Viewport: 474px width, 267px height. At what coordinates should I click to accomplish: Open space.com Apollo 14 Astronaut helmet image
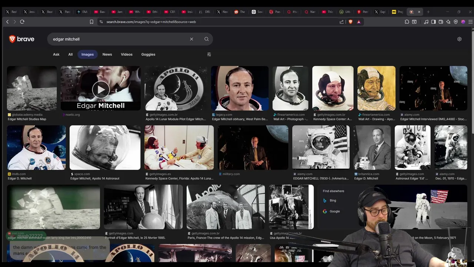click(105, 148)
